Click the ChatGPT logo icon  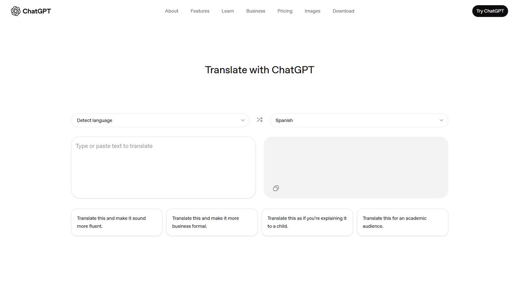[x=16, y=11]
